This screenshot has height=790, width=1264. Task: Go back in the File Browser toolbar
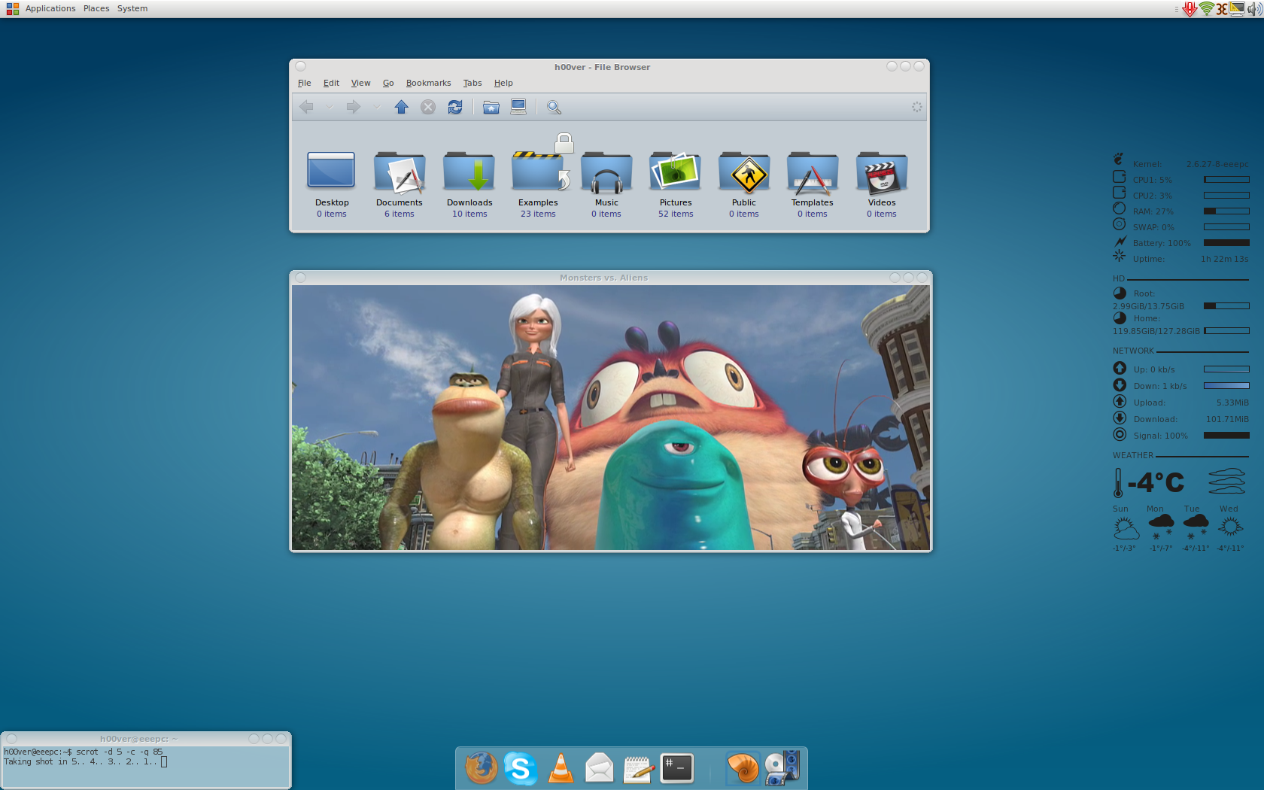306,107
